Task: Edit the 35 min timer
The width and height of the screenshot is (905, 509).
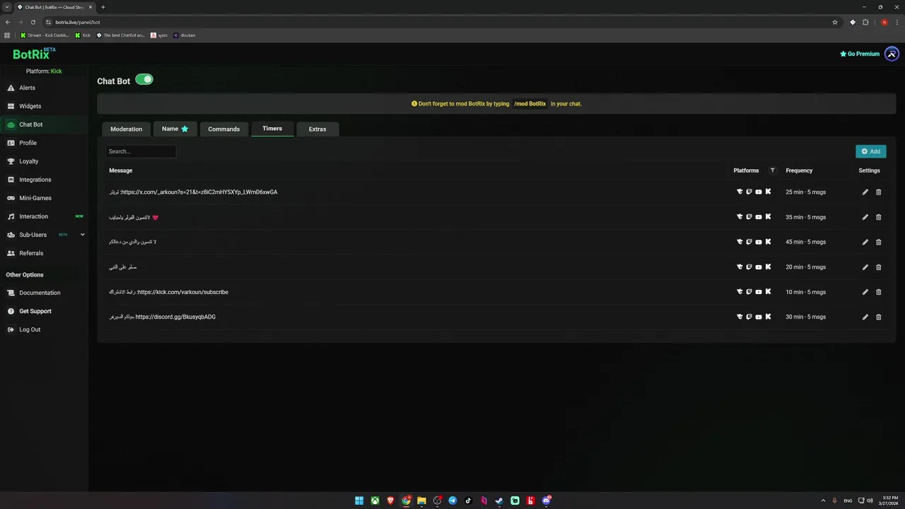Action: (x=865, y=217)
